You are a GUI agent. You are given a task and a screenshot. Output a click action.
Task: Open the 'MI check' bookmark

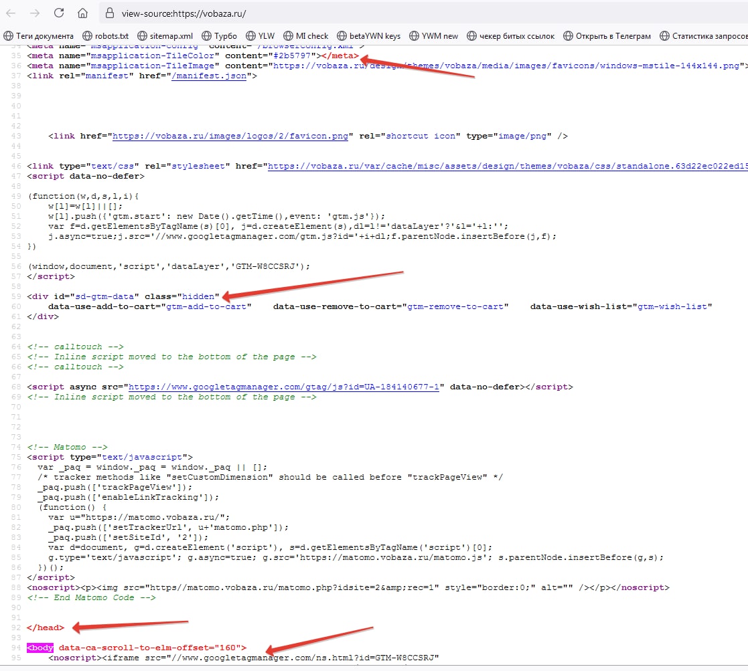[306, 36]
